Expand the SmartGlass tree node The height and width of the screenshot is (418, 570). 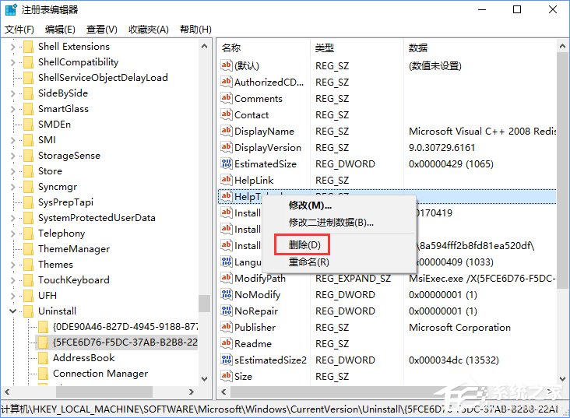pyautogui.click(x=12, y=109)
